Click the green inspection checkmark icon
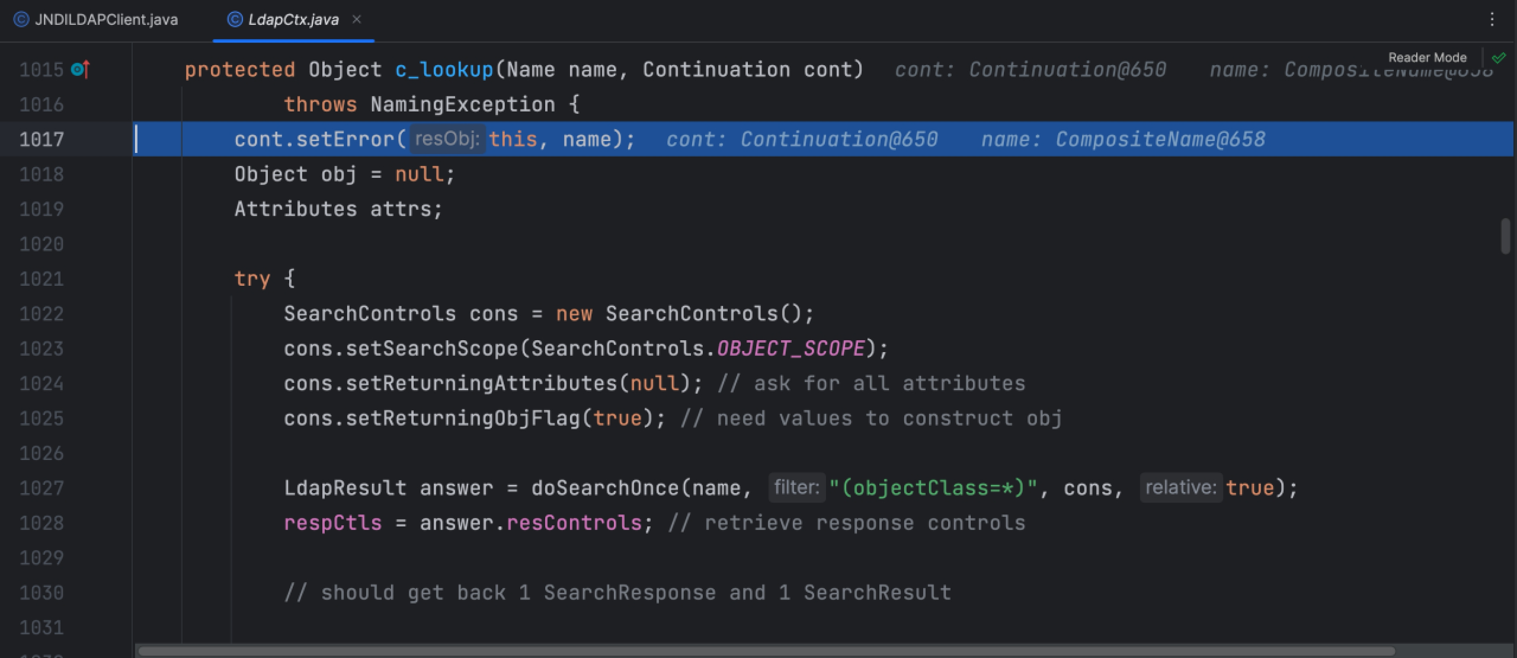Screen dimensions: 1517x658 point(1499,58)
